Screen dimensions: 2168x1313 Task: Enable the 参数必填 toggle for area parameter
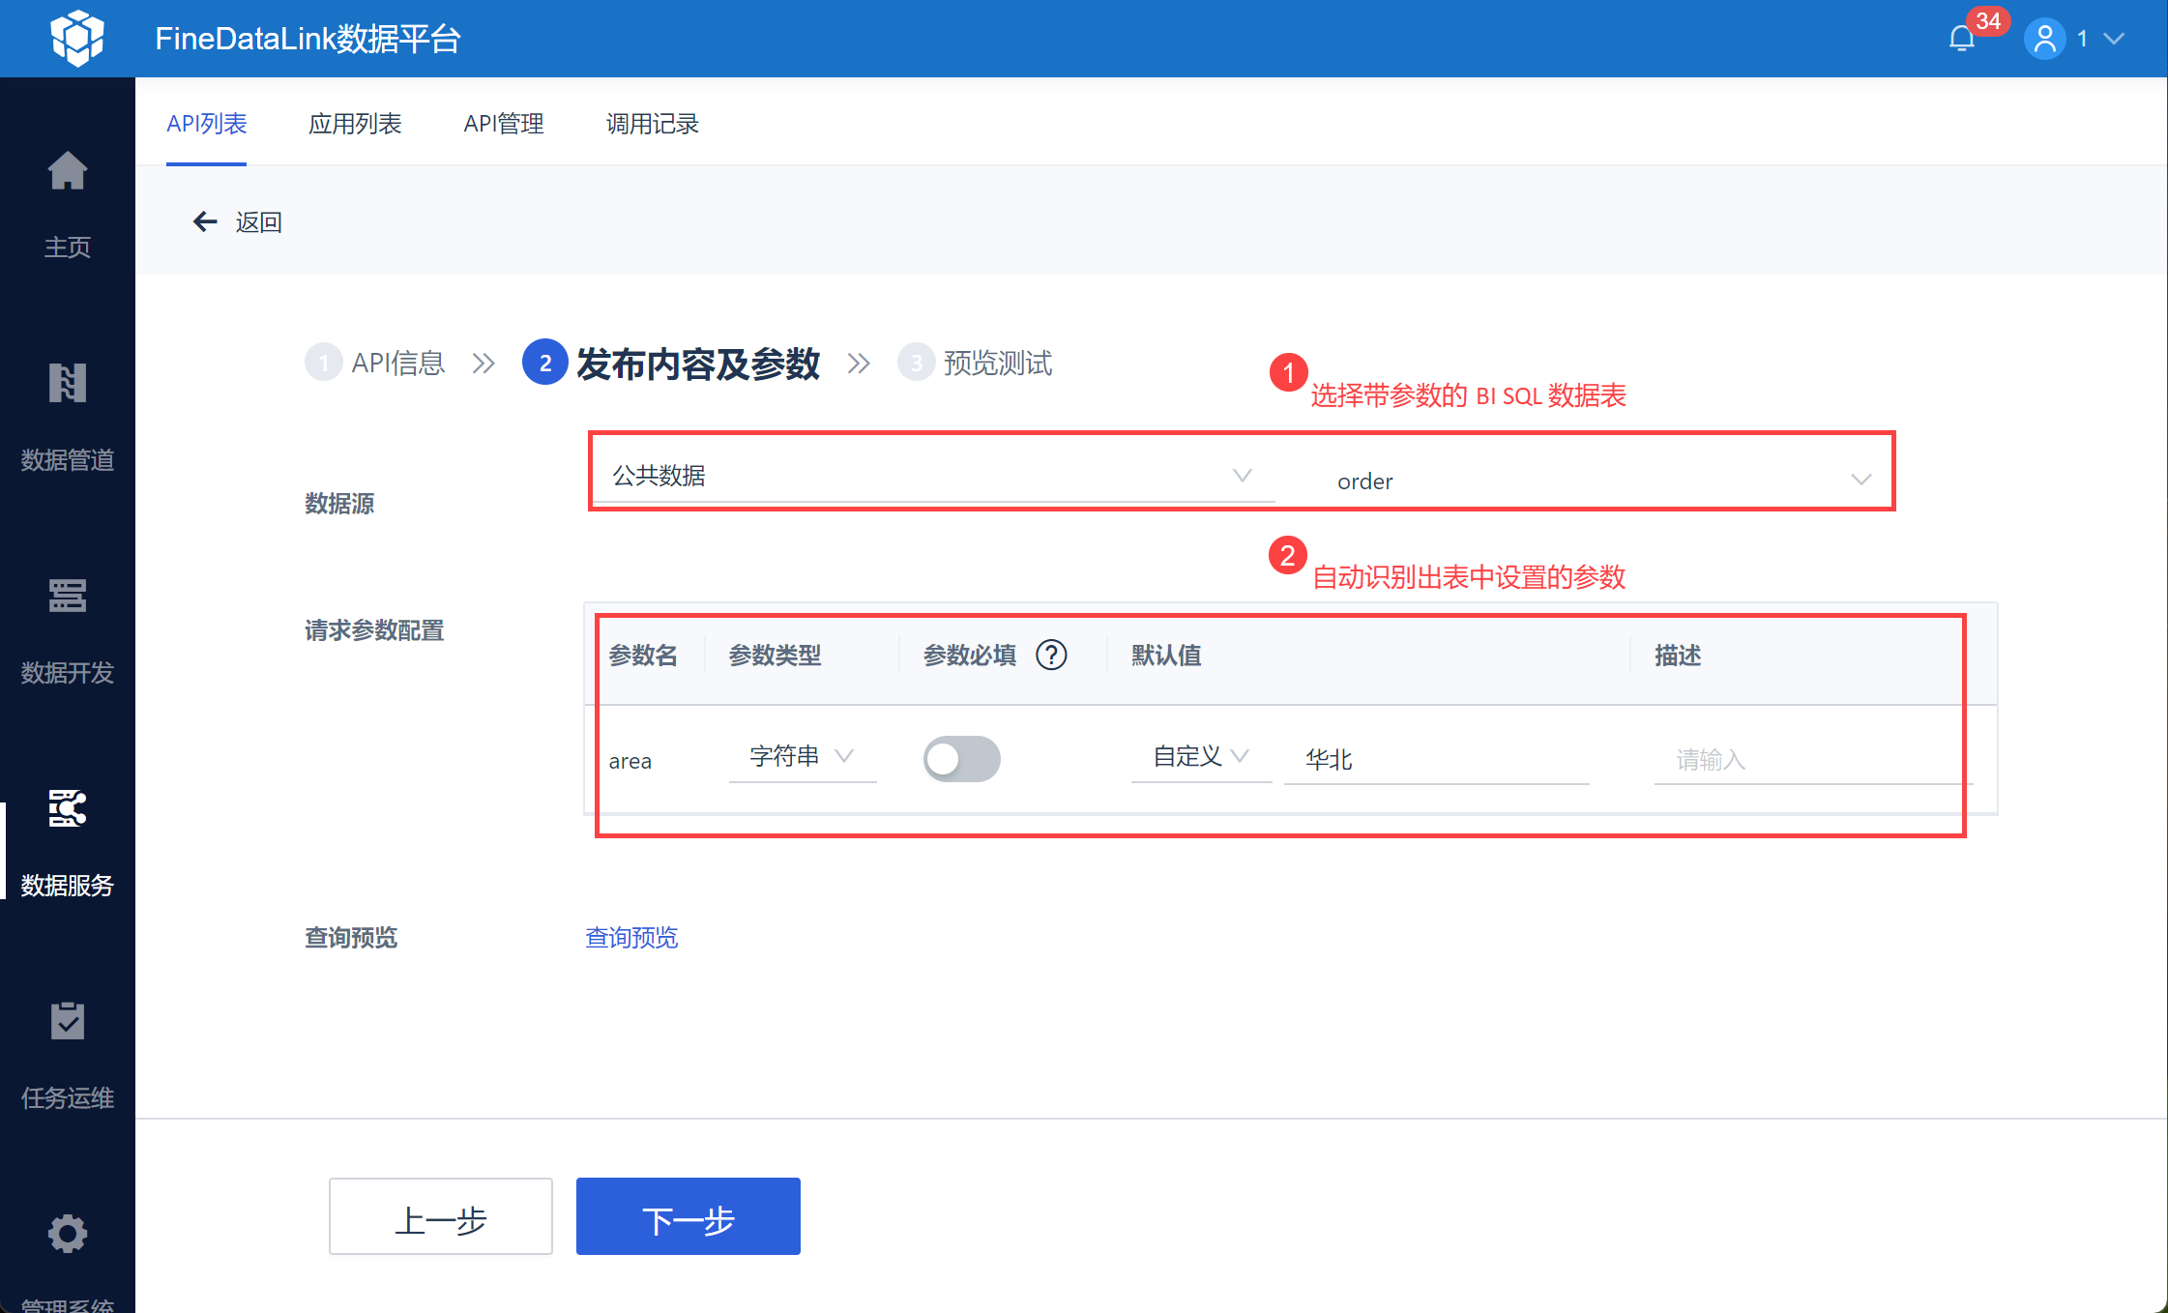point(961,759)
